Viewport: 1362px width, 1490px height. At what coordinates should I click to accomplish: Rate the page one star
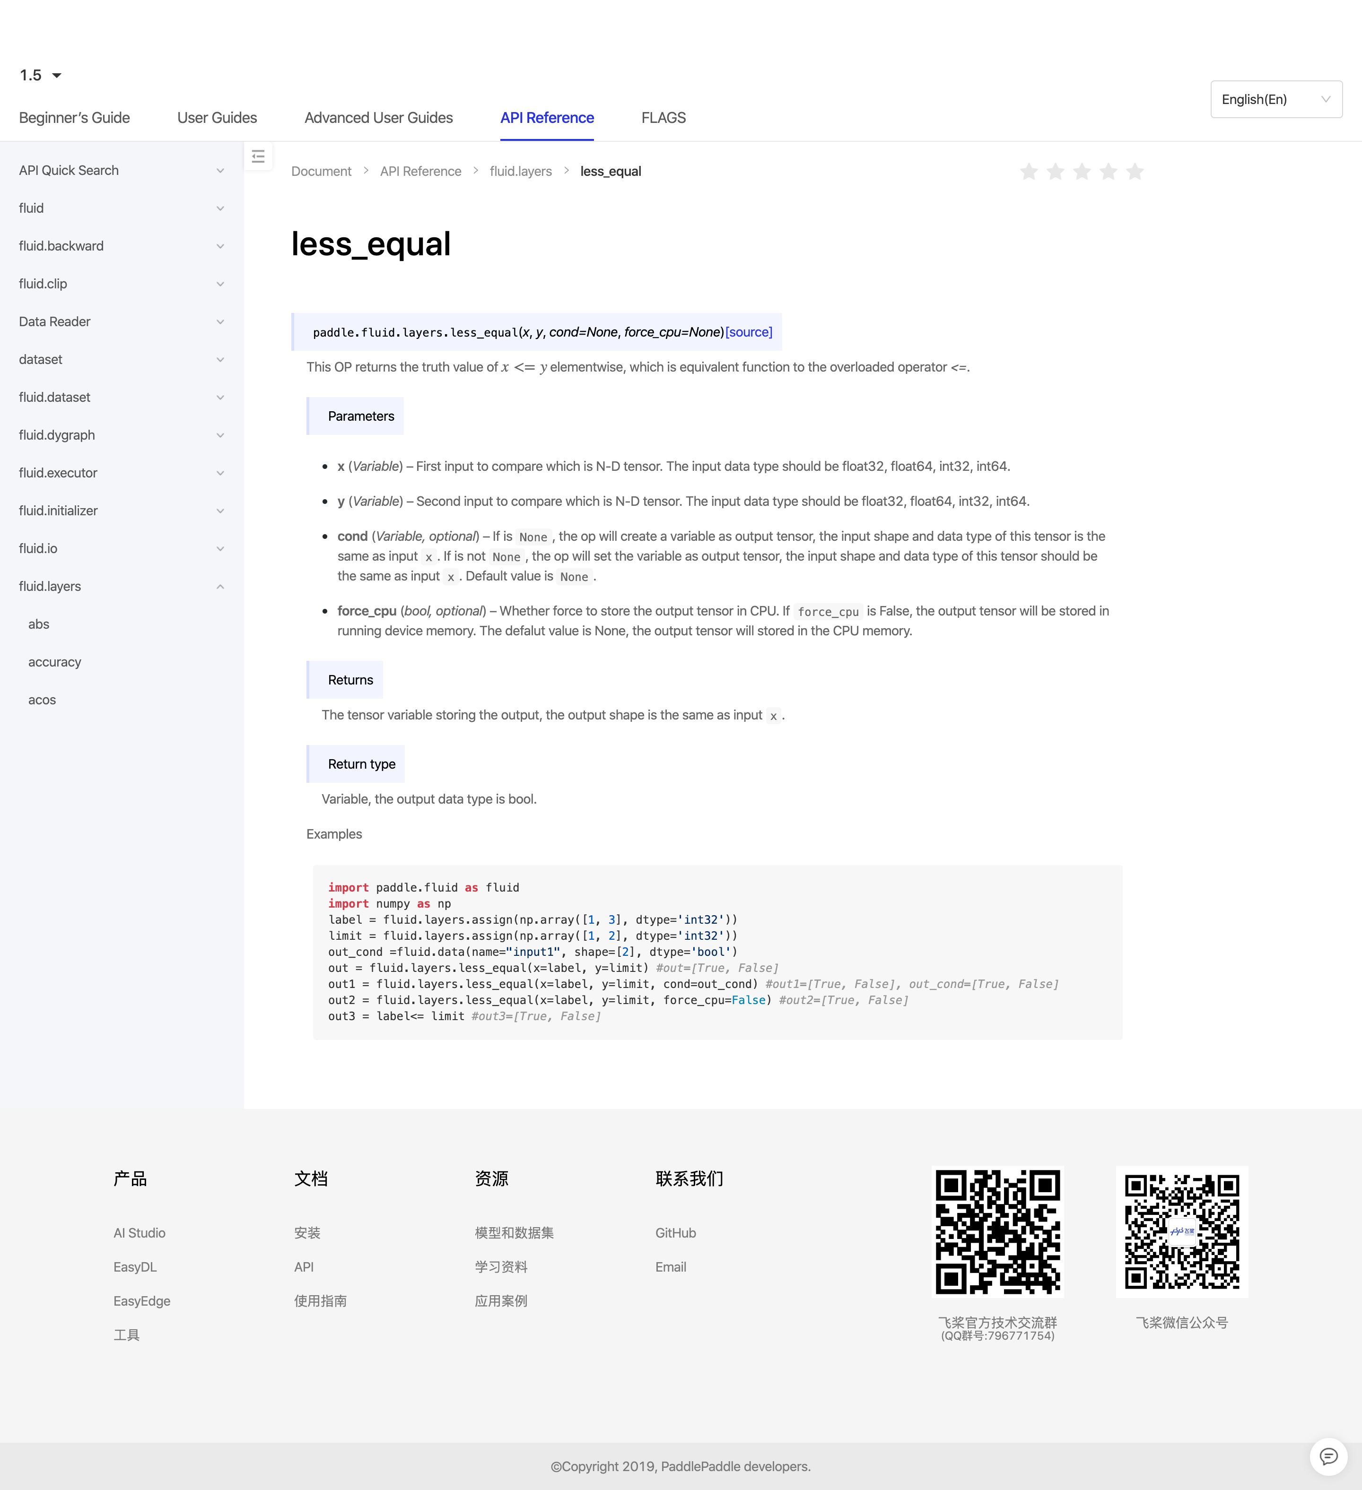[x=1029, y=172]
